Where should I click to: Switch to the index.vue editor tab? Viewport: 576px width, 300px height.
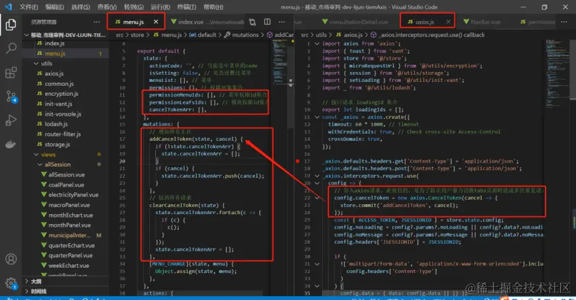pos(207,22)
